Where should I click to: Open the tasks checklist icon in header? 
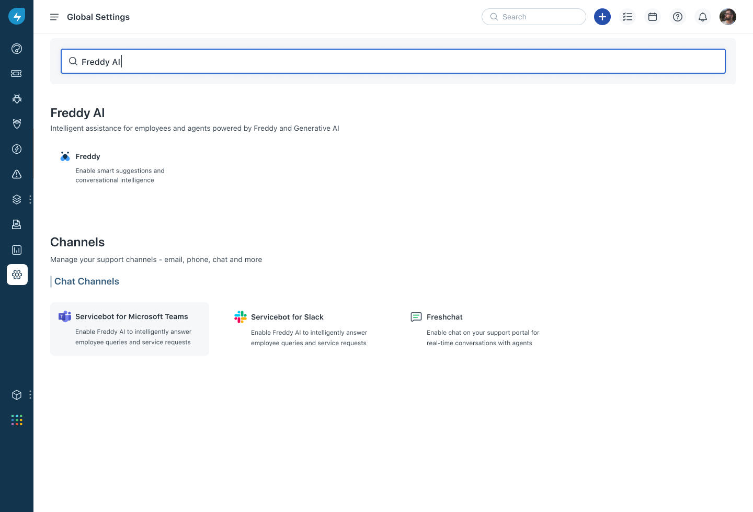point(627,17)
